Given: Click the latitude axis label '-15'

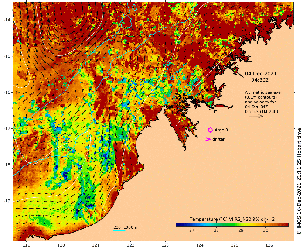Looking at the screenshot, I should pyautogui.click(x=7, y=56).
